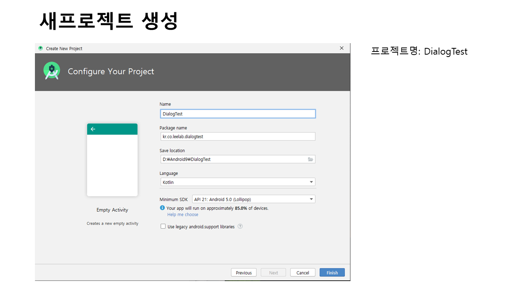Close the Create New Project dialog
Screen dimensions: 508x285
pos(341,48)
